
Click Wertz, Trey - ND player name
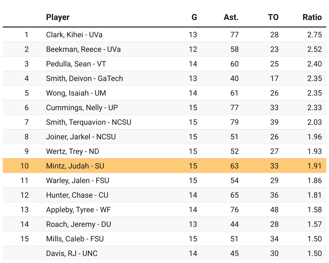point(73,151)
